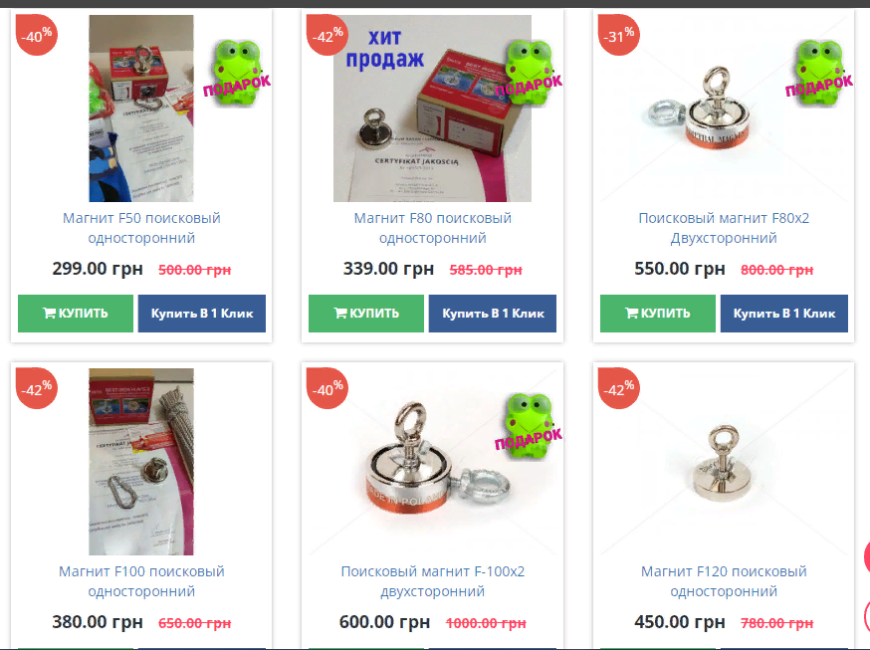Buy Магнит F80 with green Купить button
This screenshot has height=650, width=870.
point(366,314)
